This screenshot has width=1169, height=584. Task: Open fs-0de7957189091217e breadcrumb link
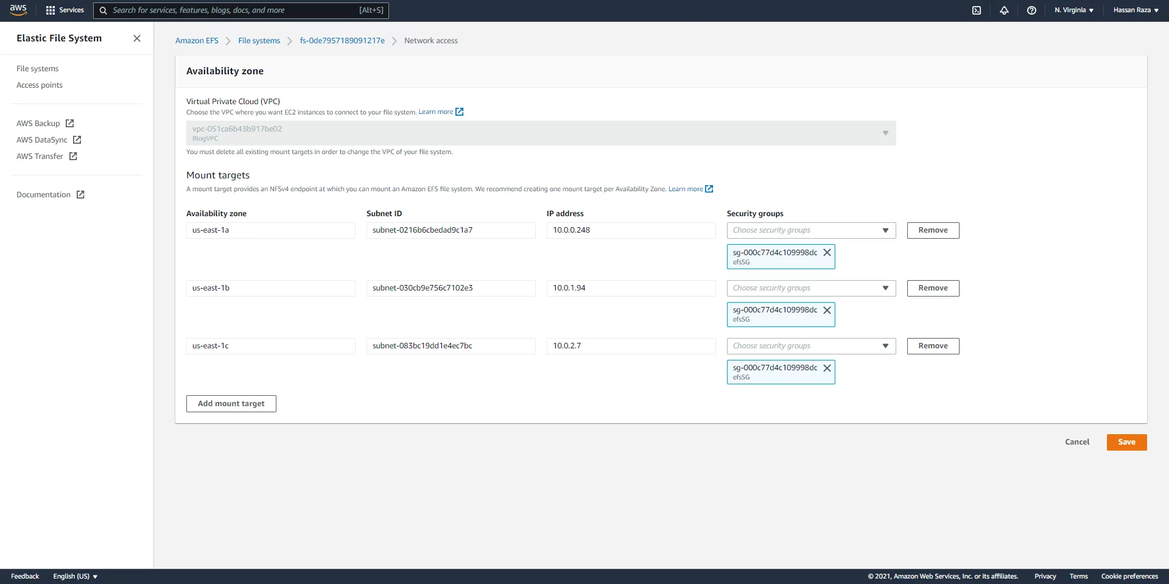point(342,41)
